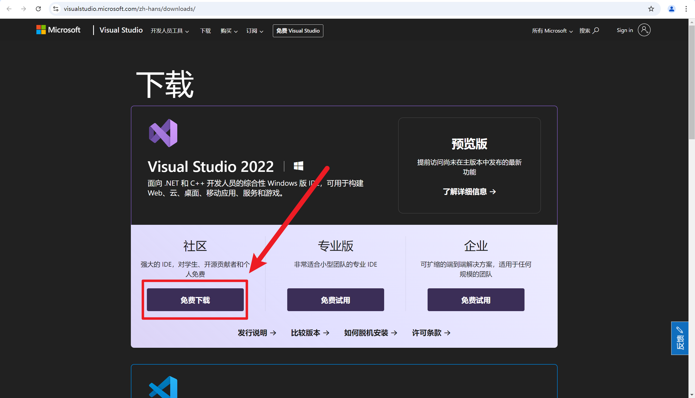Screen dimensions: 695x398
Task: Click the search magnifier icon
Action: [596, 30]
